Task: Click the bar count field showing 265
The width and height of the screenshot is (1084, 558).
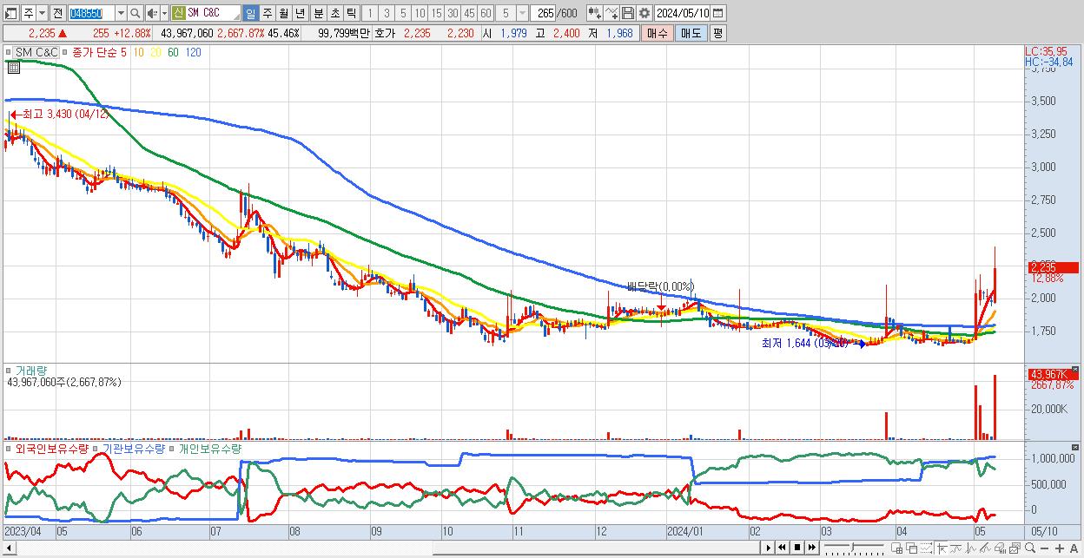Action: click(x=544, y=13)
